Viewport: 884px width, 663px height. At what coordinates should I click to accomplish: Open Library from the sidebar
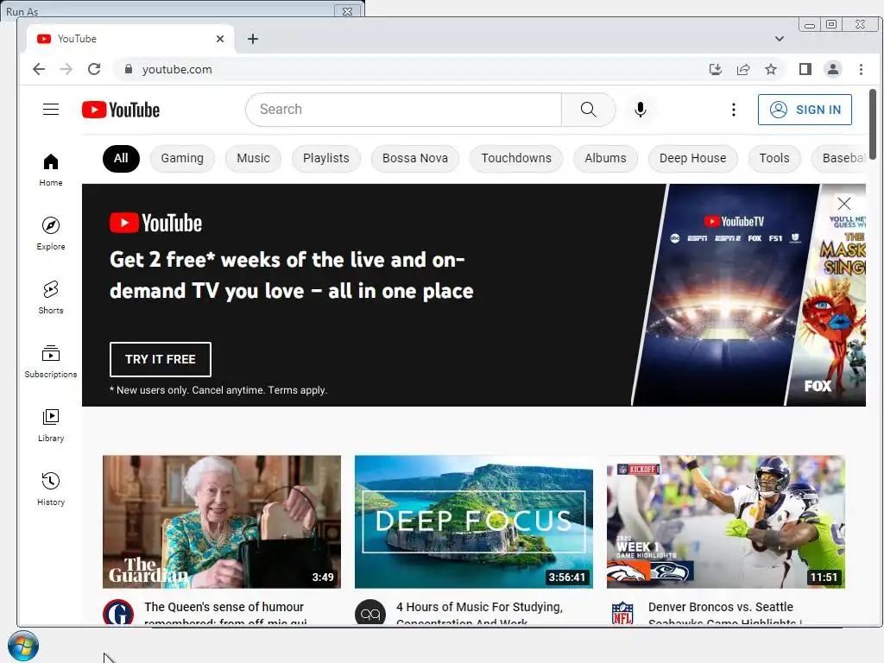[x=51, y=425]
